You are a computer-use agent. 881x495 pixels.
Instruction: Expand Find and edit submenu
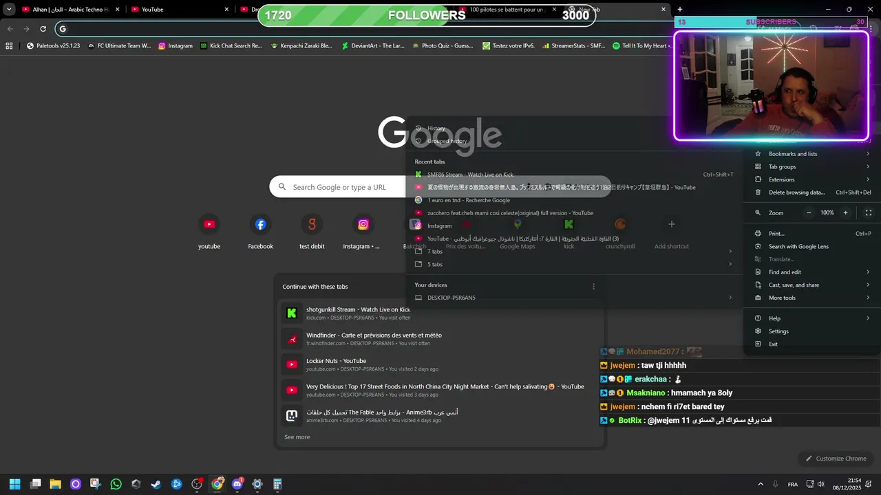[812, 272]
